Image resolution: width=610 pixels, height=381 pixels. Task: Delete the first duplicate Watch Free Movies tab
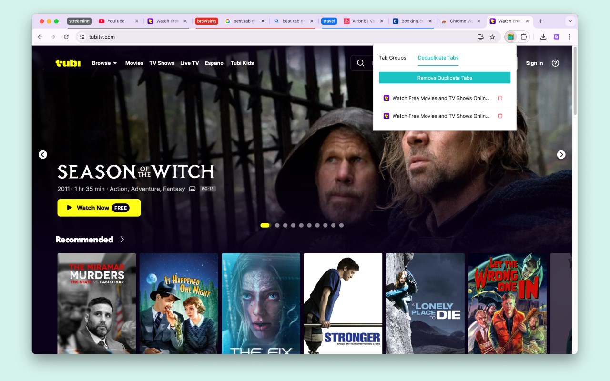[x=500, y=98]
